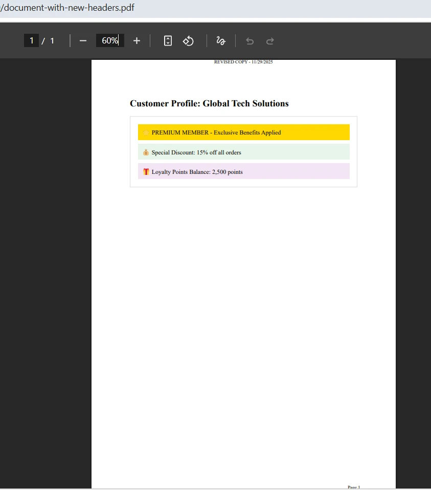Click the money bag icon beside Special Discount

tap(145, 152)
